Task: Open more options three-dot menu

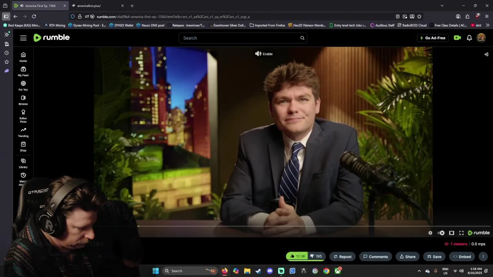Action: pyautogui.click(x=483, y=257)
